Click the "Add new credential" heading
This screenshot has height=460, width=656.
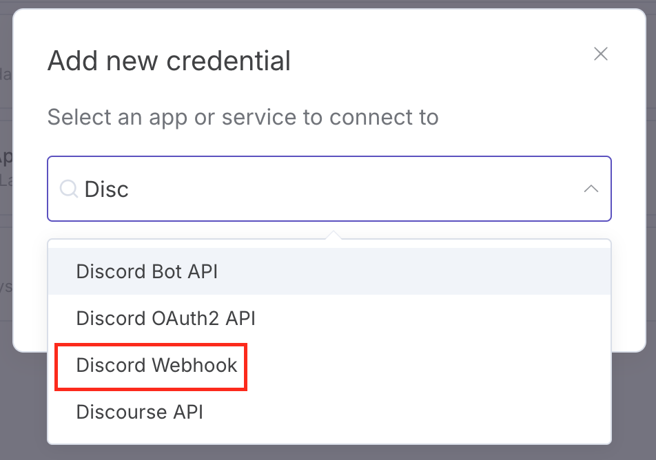(x=169, y=61)
